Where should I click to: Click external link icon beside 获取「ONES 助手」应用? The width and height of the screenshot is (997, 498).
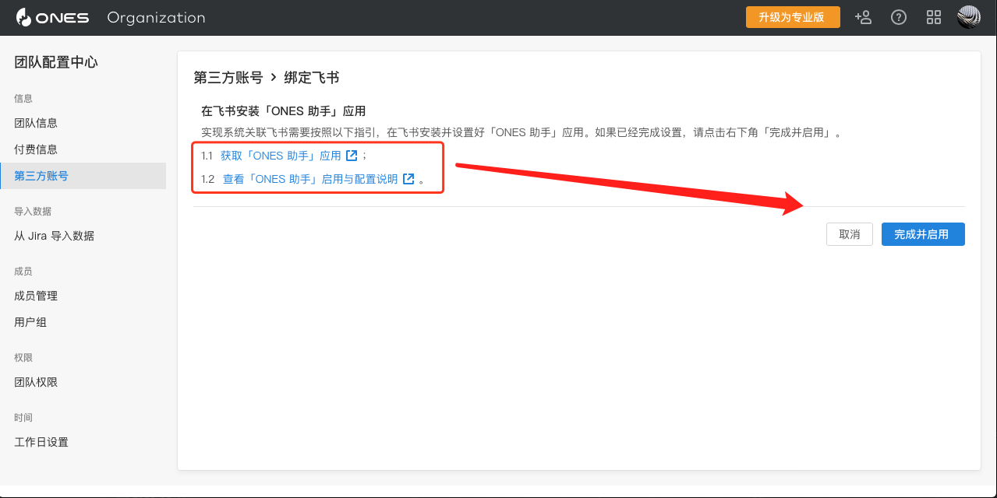[352, 156]
